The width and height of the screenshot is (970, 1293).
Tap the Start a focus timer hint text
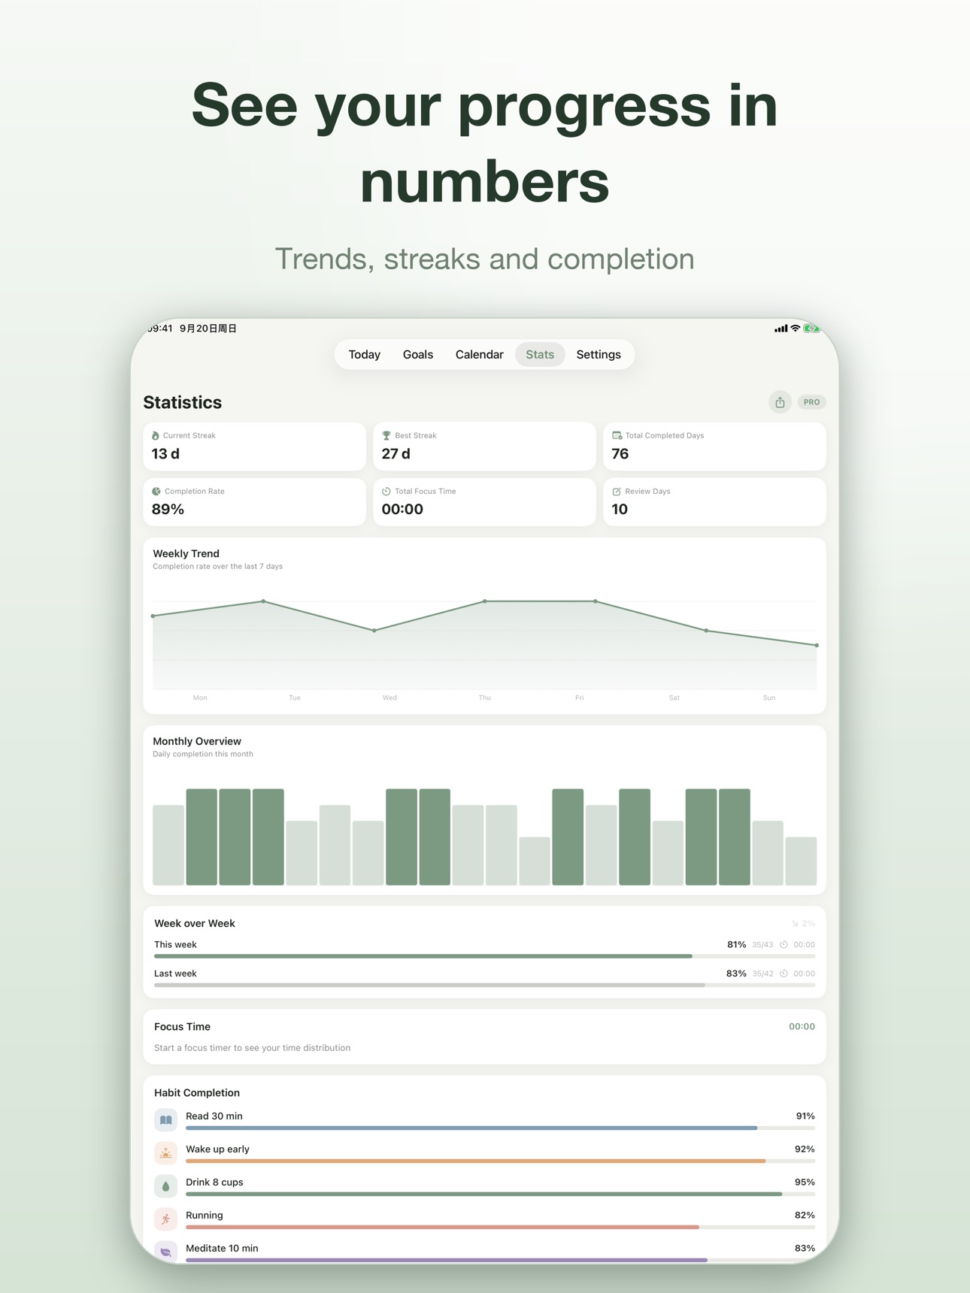click(x=252, y=1048)
